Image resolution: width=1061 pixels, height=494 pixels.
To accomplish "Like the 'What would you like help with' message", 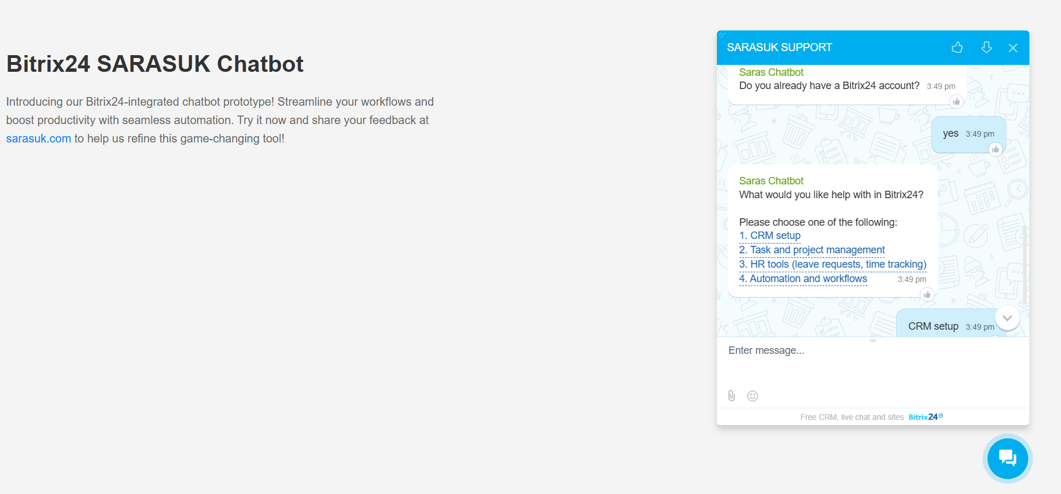I will tap(927, 295).
